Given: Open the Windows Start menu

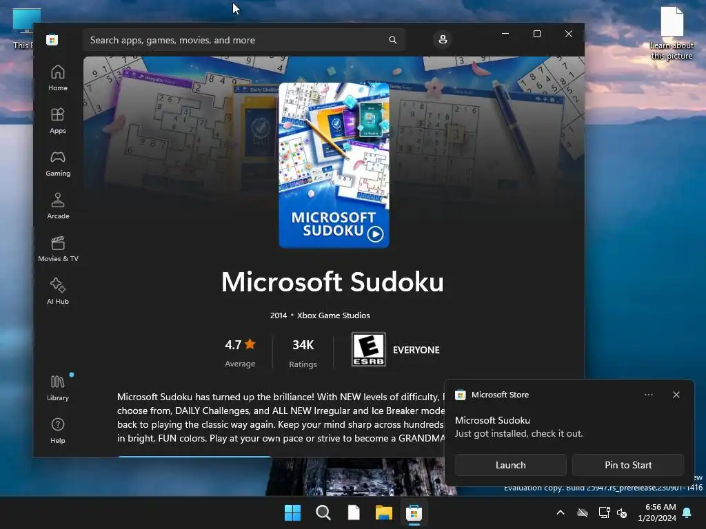Looking at the screenshot, I should 292,512.
